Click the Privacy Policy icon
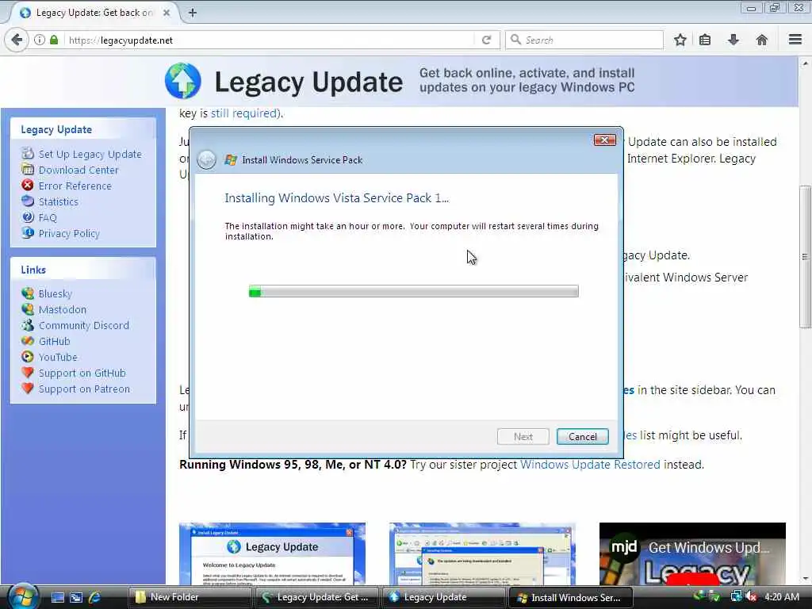The height and width of the screenshot is (609, 812). tap(28, 232)
